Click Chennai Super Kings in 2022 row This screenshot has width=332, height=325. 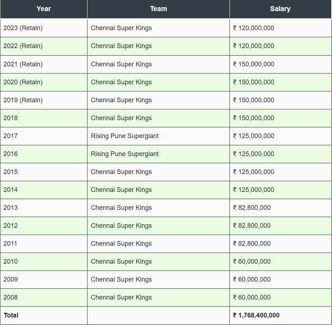coord(121,46)
